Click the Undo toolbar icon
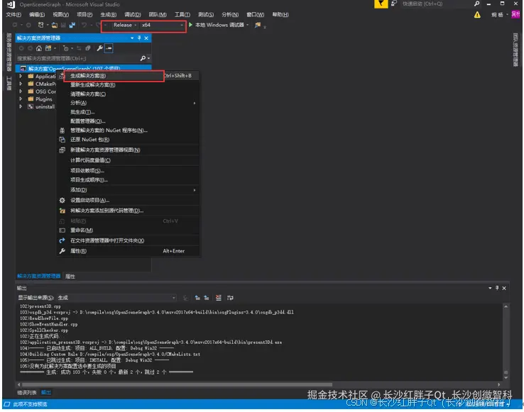The width and height of the screenshot is (524, 412). tap(84, 25)
